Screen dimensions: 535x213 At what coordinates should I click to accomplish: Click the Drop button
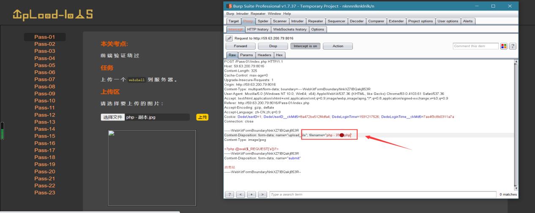pos(273,46)
